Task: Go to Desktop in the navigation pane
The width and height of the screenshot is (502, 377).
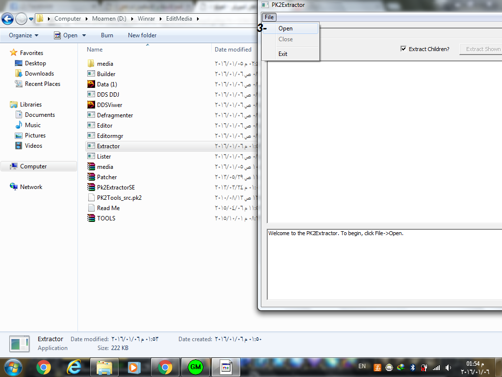Action: tap(35, 63)
